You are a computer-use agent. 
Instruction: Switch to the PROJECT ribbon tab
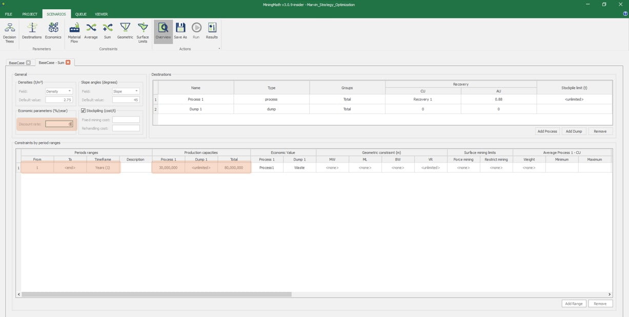(x=30, y=14)
